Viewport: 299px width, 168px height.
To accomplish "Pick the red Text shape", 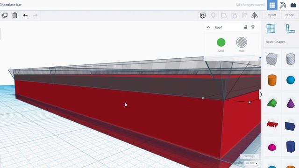I will pos(272,125).
